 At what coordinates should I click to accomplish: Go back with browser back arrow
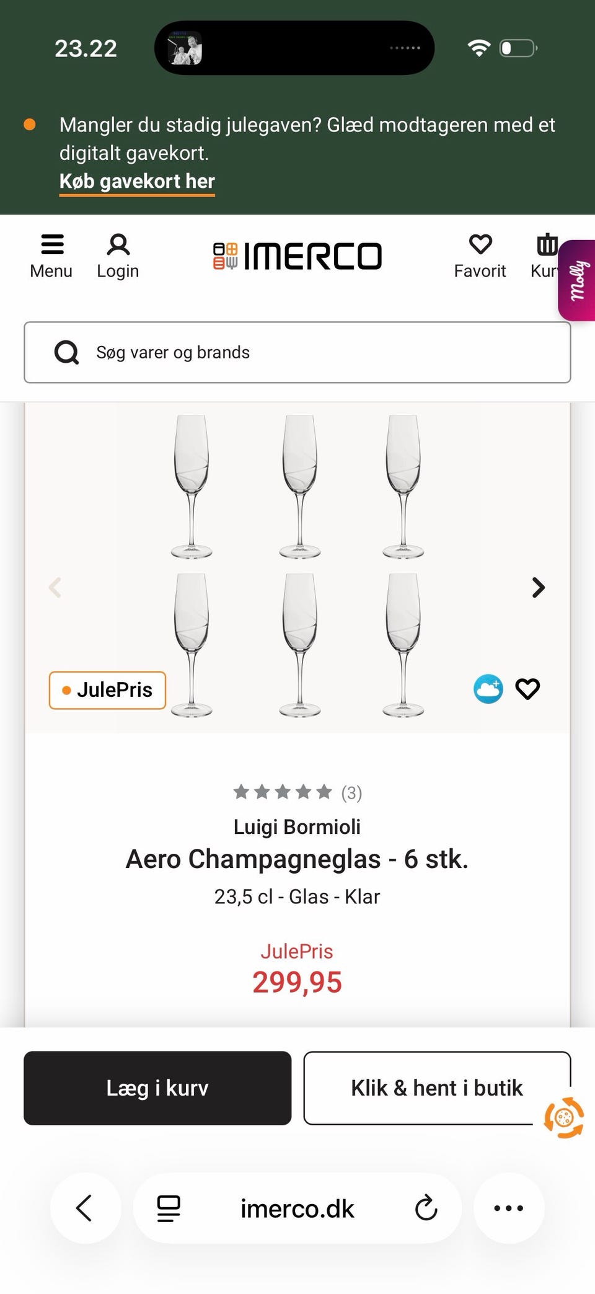[85, 1208]
